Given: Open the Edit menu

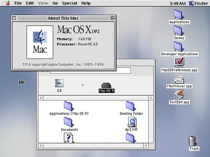Looking at the screenshot, I should coord(30,3).
